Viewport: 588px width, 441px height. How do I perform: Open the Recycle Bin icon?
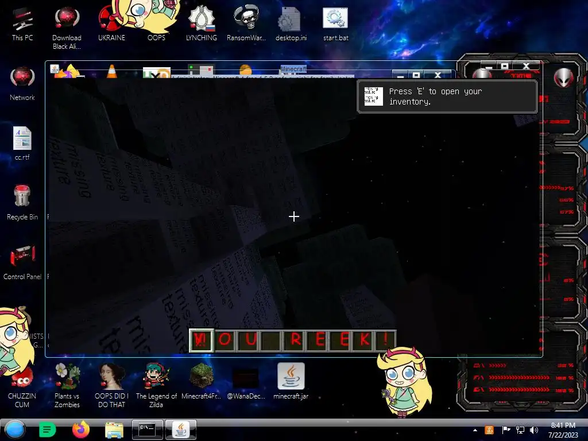pyautogui.click(x=22, y=203)
